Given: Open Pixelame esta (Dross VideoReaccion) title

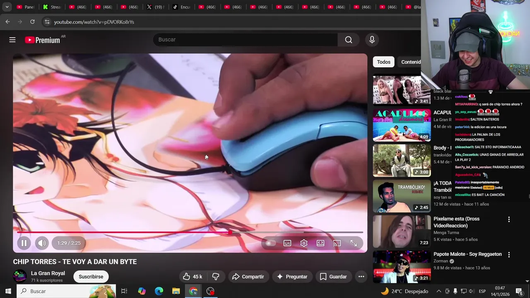Looking at the screenshot, I should (x=456, y=222).
